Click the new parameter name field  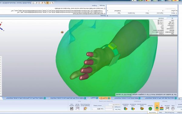pos(170,8)
